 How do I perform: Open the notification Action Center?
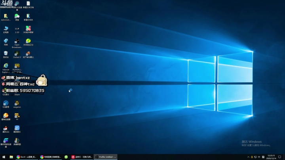point(279,157)
